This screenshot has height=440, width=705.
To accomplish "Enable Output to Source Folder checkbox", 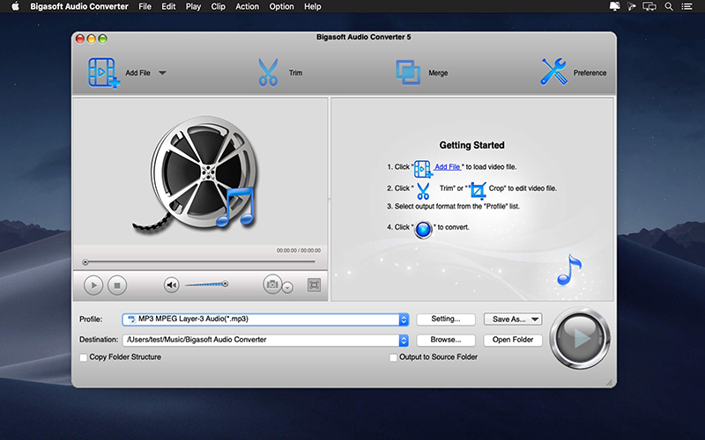I will [x=393, y=358].
